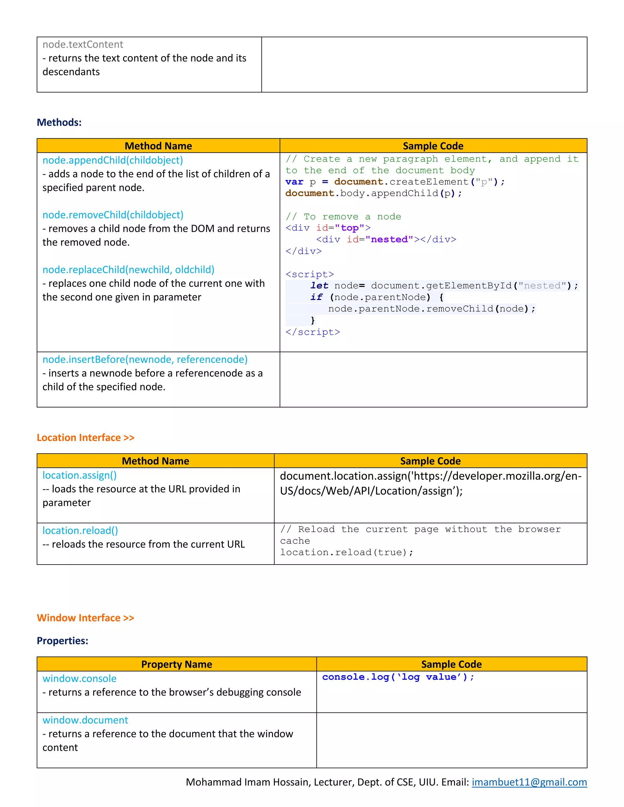Click node.replaceChild(newchild, oldchild) text
The height and width of the screenshot is (807, 624).
[x=128, y=270]
